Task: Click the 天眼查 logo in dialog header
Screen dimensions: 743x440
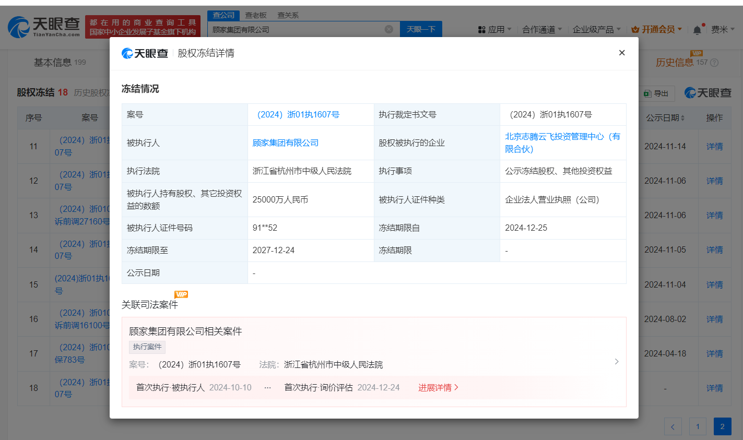Action: (x=145, y=53)
